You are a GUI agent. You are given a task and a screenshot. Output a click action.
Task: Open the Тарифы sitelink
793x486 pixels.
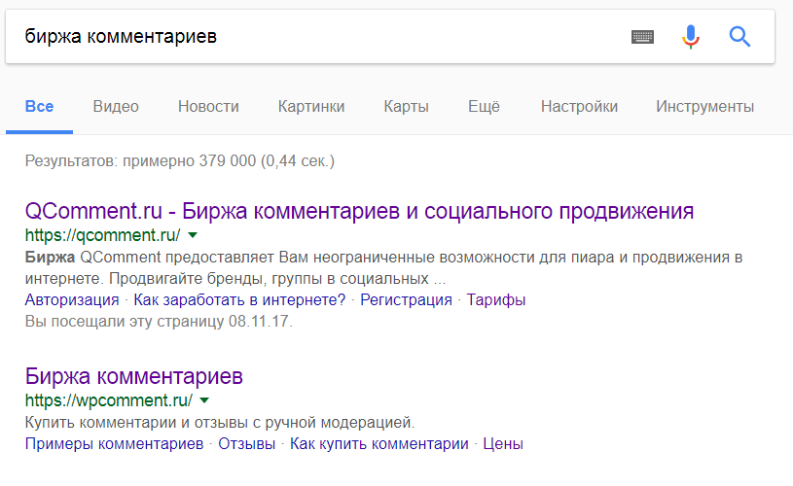[x=496, y=300]
